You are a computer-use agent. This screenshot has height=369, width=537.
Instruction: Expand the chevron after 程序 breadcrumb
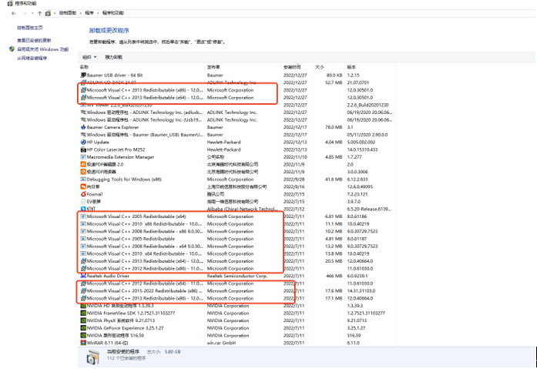[98, 13]
